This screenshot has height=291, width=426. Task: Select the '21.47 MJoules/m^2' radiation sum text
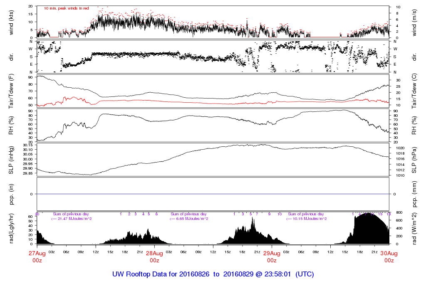(x=75, y=219)
